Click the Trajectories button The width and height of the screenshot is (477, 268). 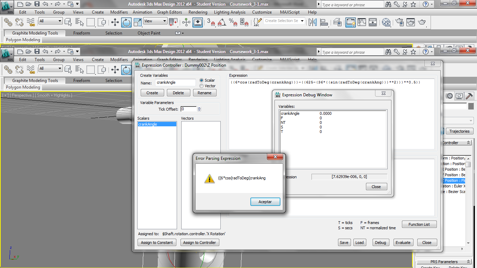pos(459,131)
